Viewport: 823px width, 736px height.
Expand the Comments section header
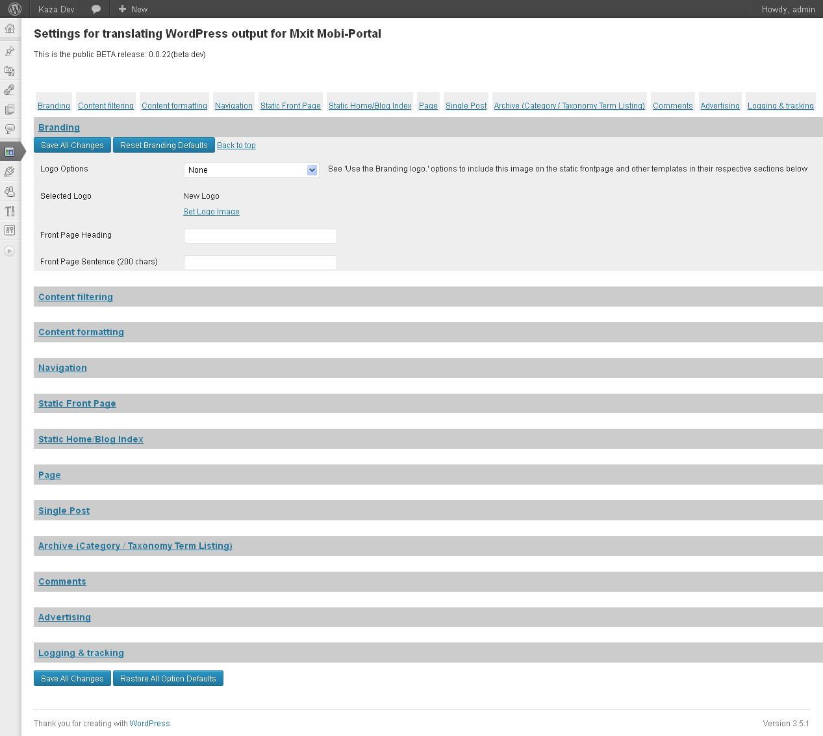click(62, 581)
